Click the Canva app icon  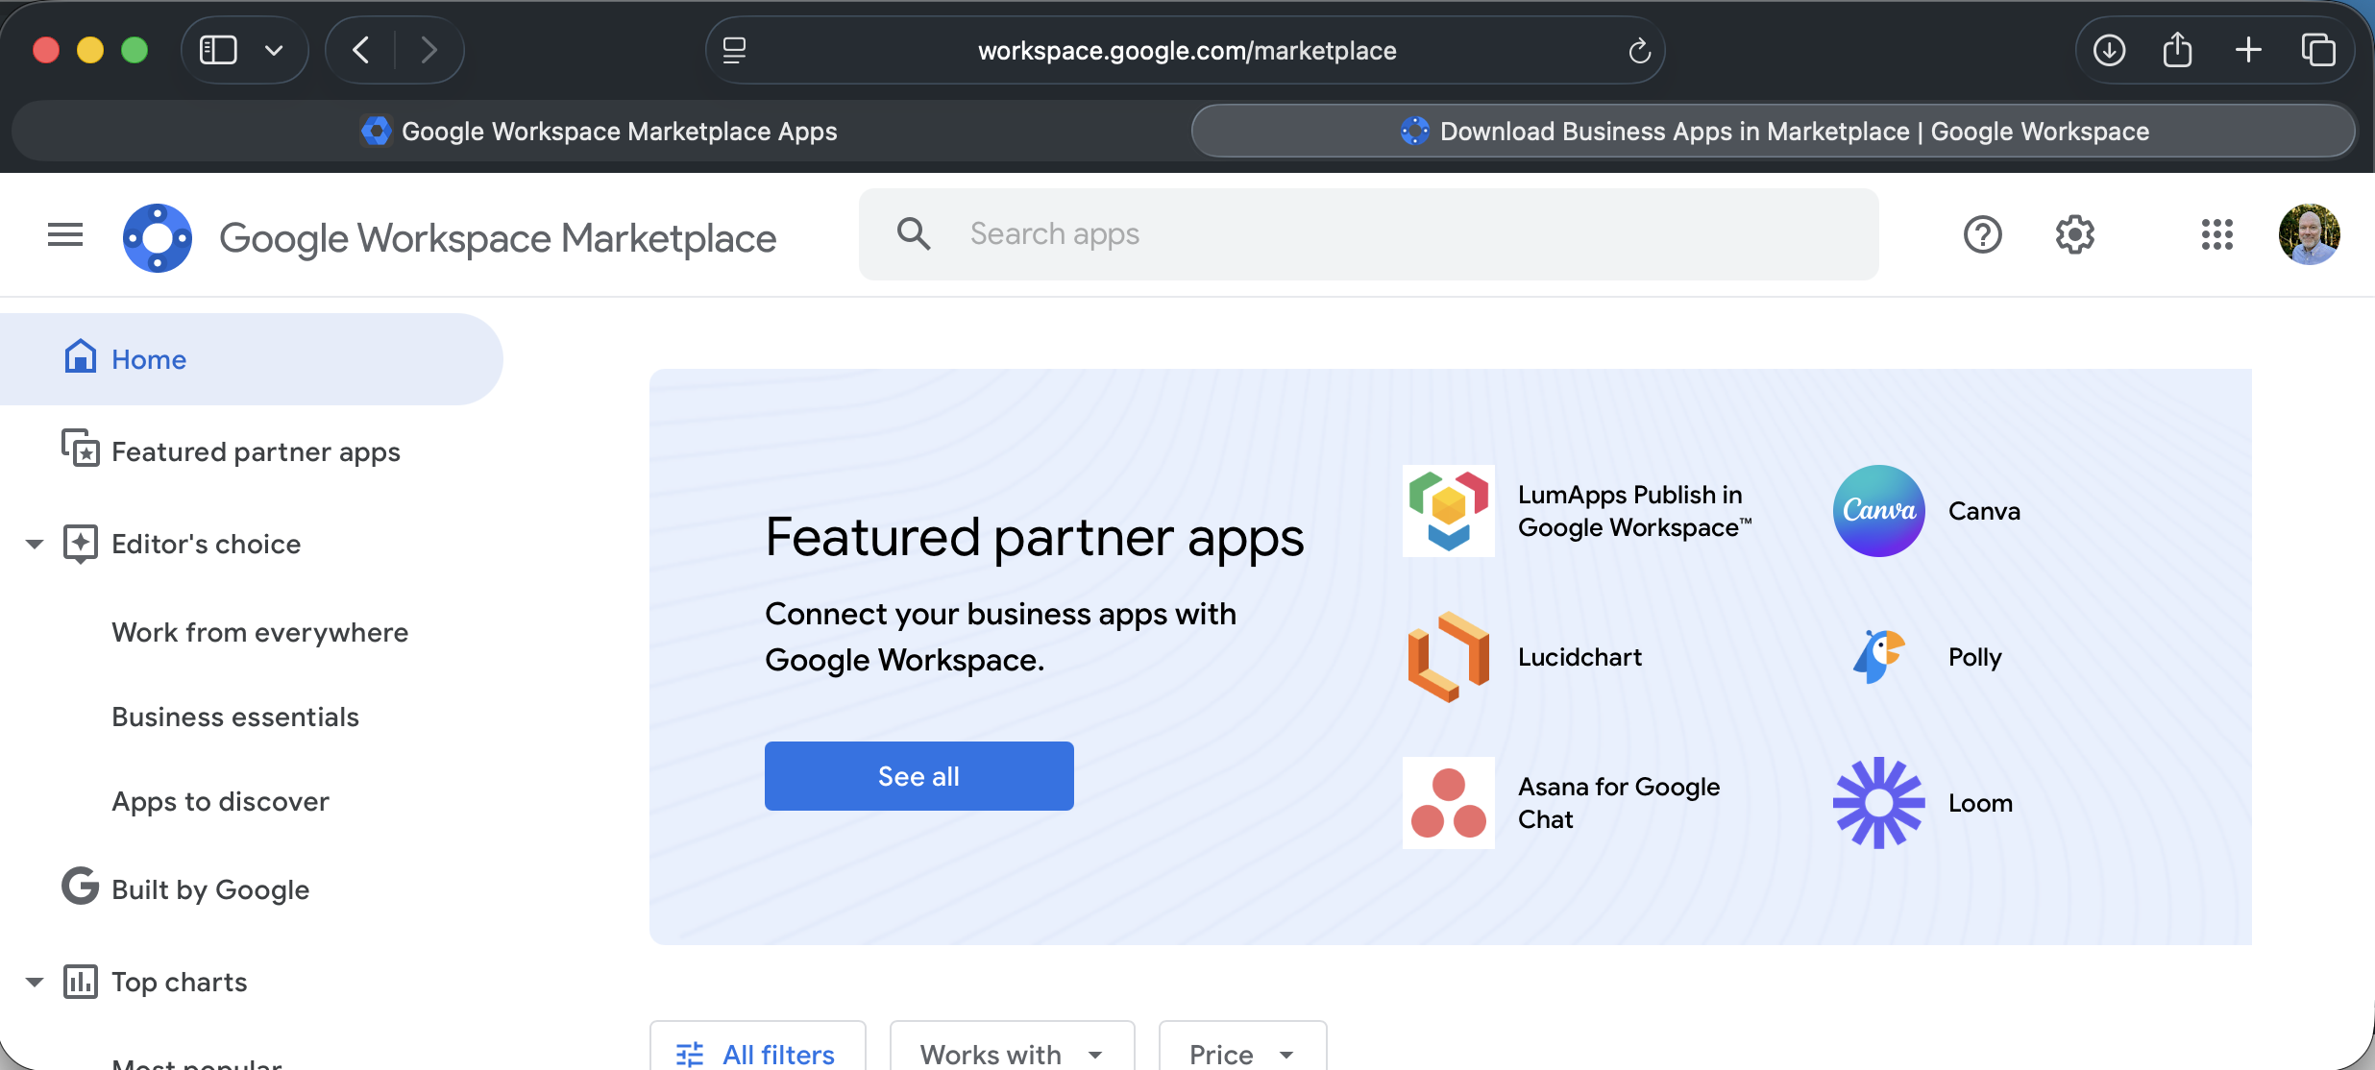[x=1878, y=511]
